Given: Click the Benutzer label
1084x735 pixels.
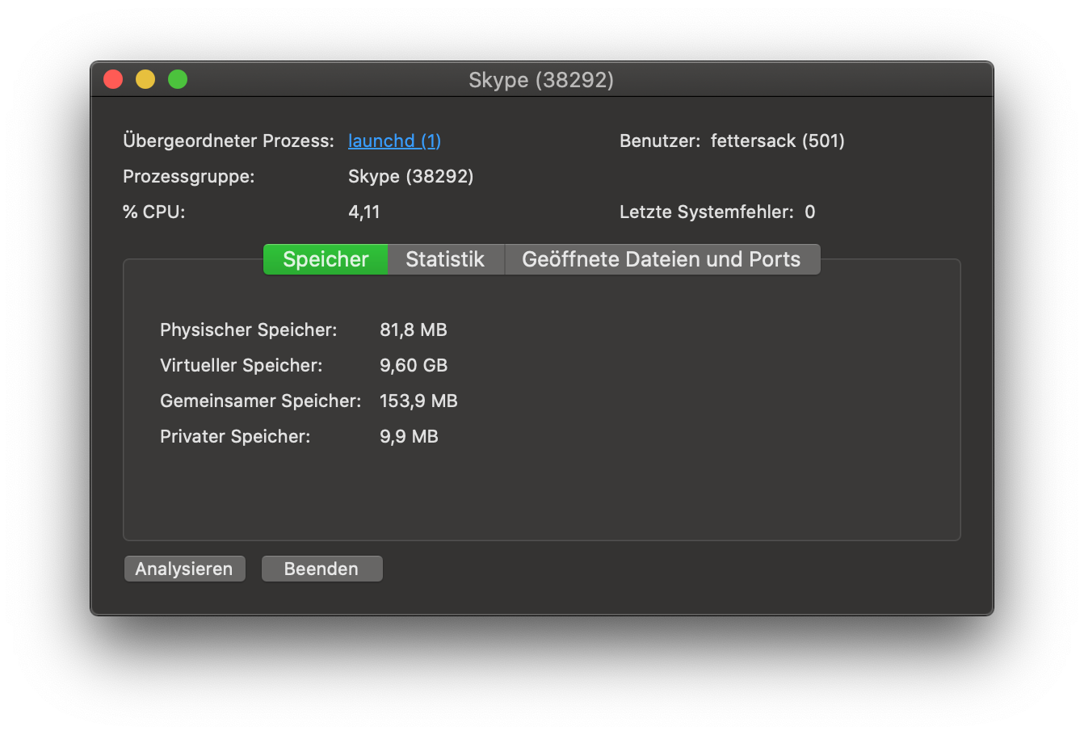Looking at the screenshot, I should [660, 141].
